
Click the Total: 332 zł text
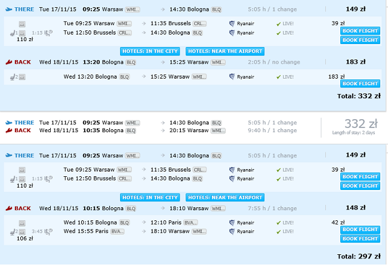359,96
